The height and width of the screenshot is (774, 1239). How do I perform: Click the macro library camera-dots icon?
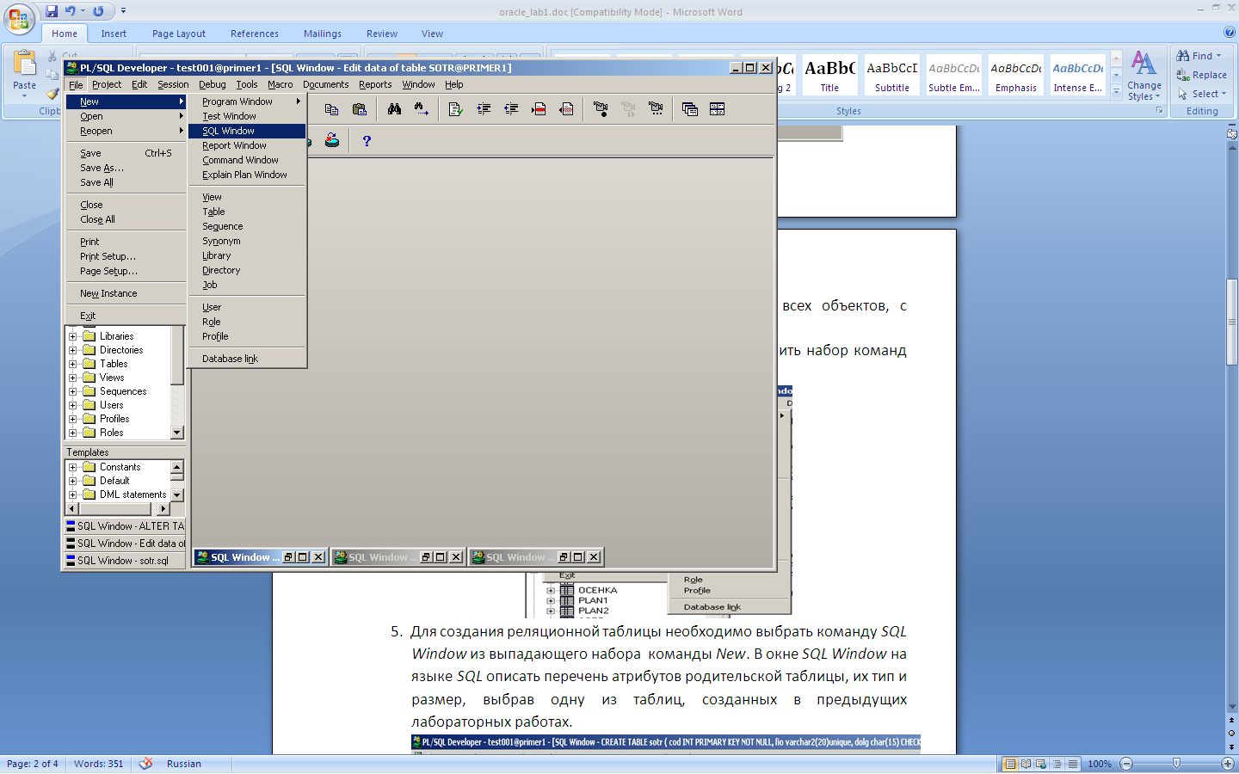click(x=656, y=109)
